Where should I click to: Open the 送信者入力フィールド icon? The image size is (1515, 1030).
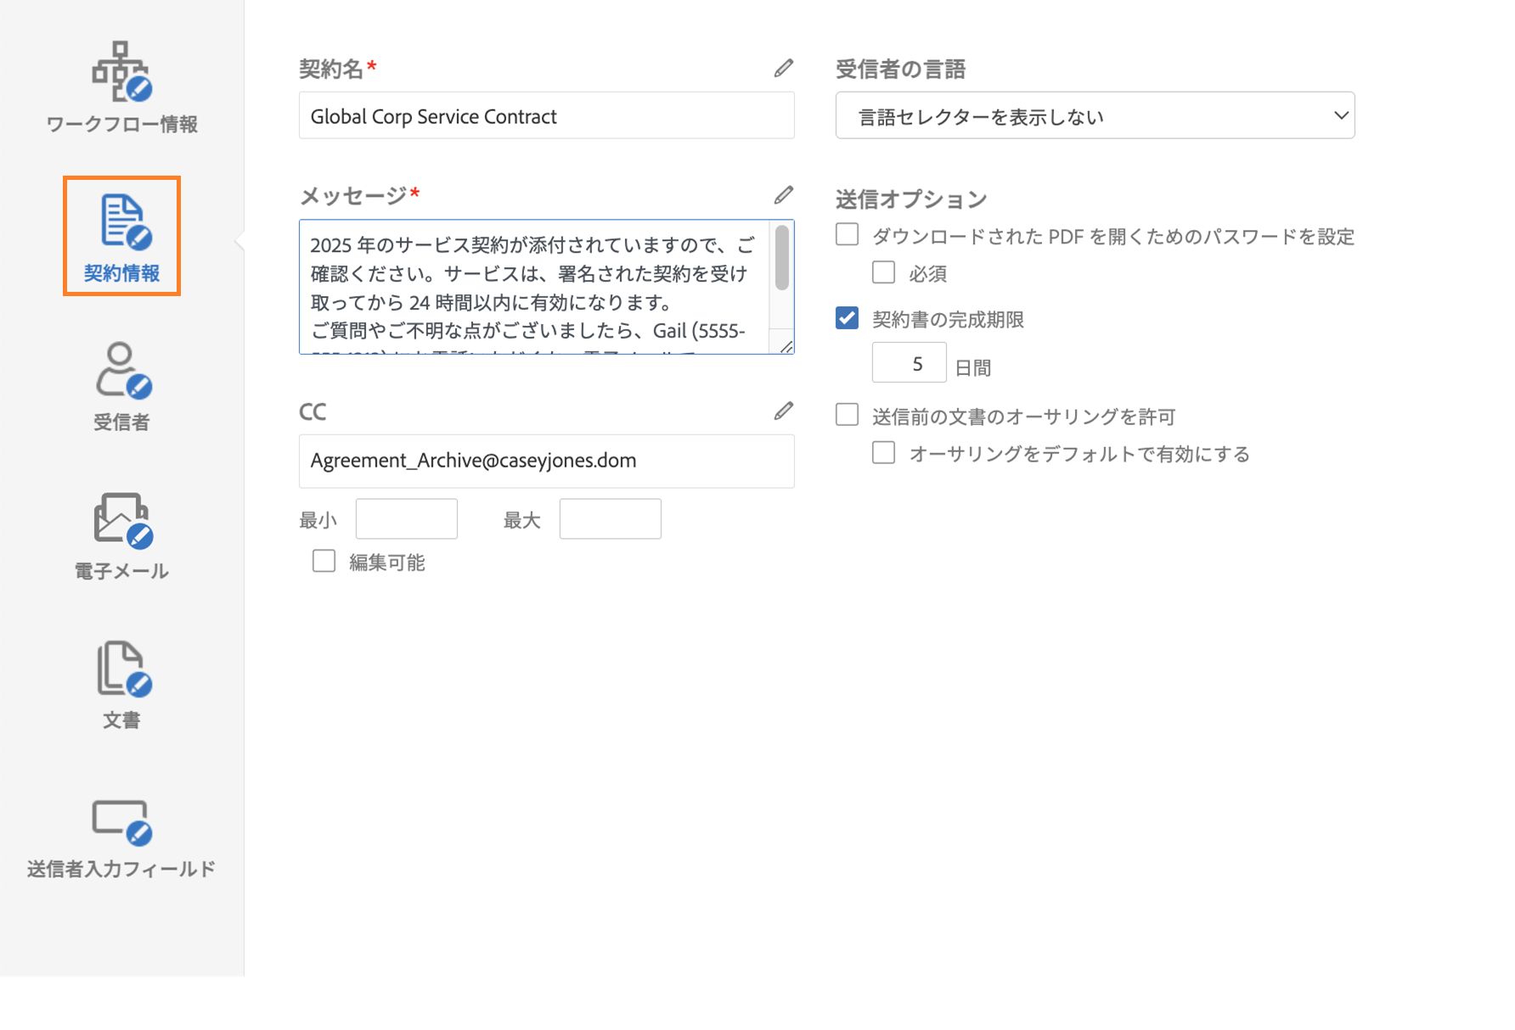tap(122, 822)
